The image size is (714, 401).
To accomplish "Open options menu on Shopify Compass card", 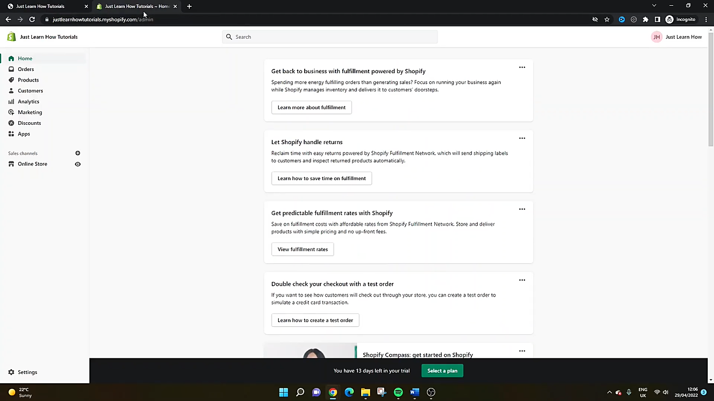I will (x=522, y=351).
